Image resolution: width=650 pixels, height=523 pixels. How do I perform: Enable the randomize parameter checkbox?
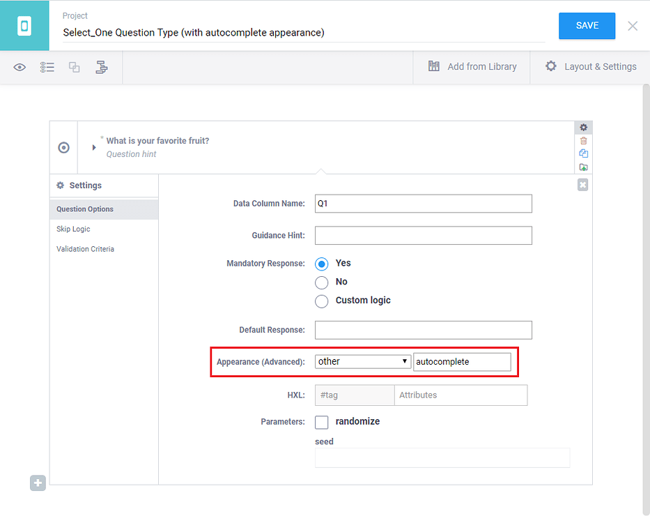coord(321,422)
